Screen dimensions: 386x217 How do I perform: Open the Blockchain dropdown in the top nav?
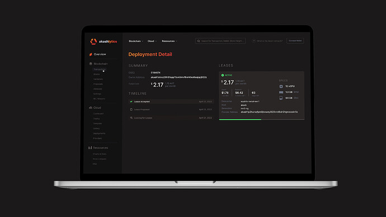(x=136, y=41)
